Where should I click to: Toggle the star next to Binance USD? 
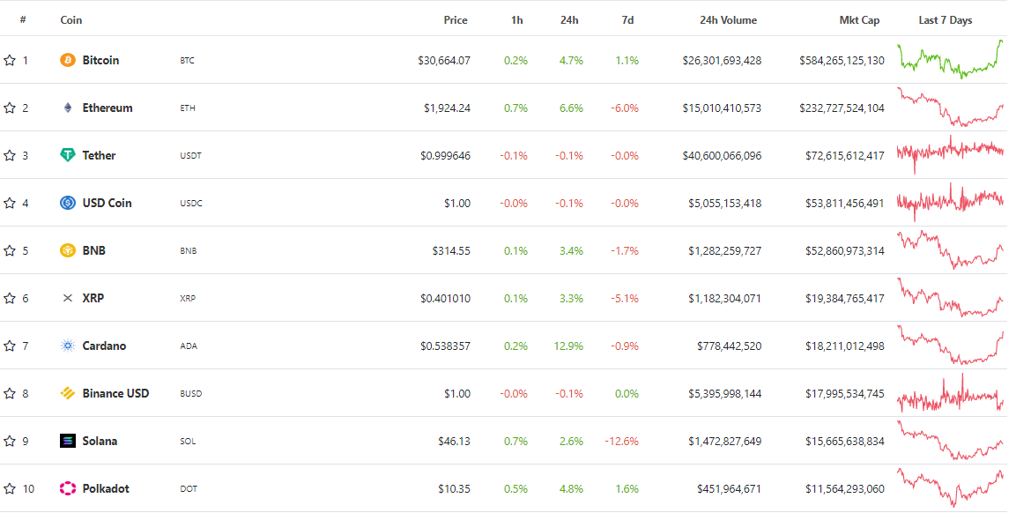click(x=10, y=393)
